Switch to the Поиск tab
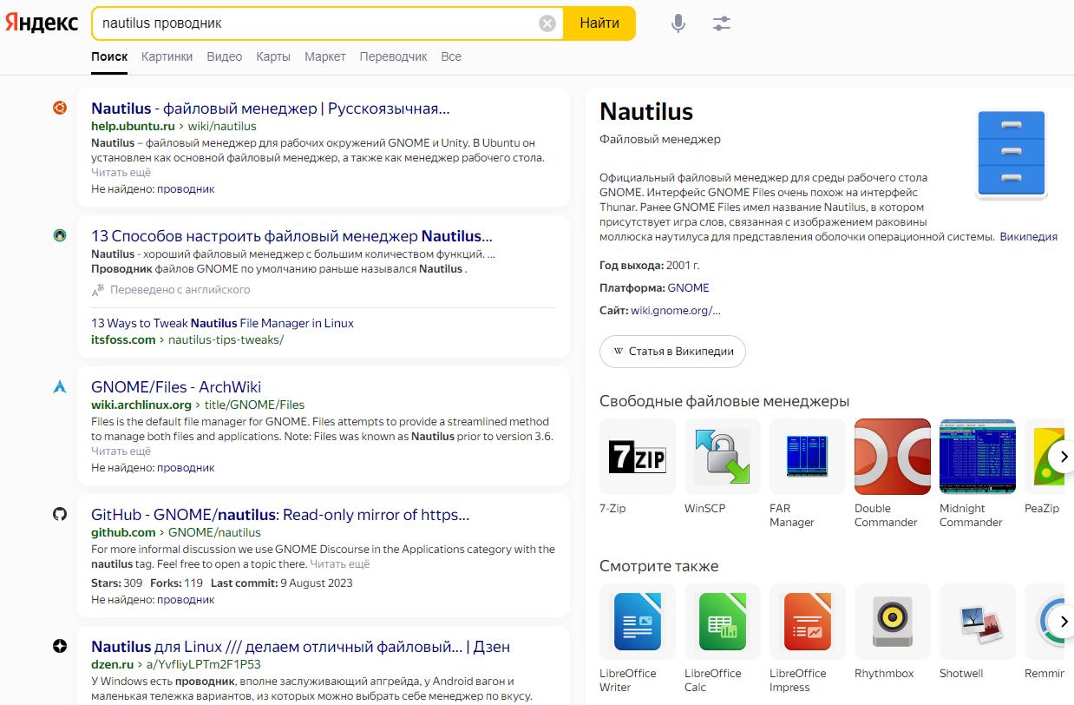 [109, 56]
